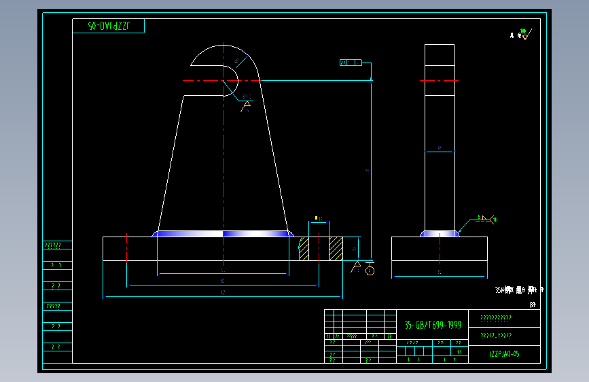Click the right yellow hatched section

click(336, 249)
